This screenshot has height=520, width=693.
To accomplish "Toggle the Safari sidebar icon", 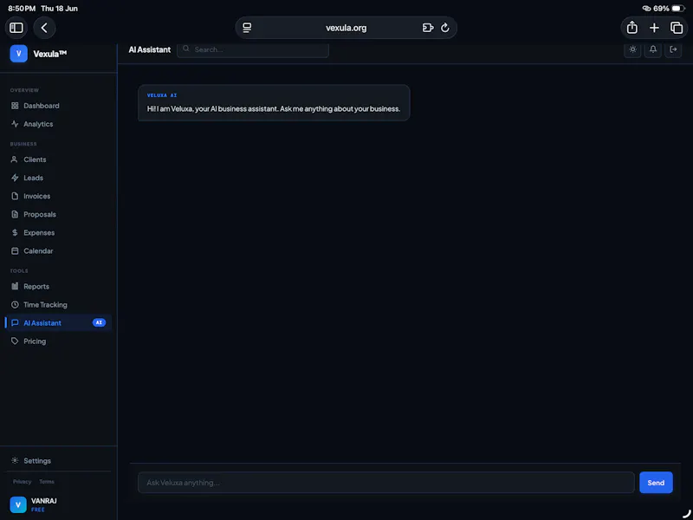I will (x=16, y=28).
